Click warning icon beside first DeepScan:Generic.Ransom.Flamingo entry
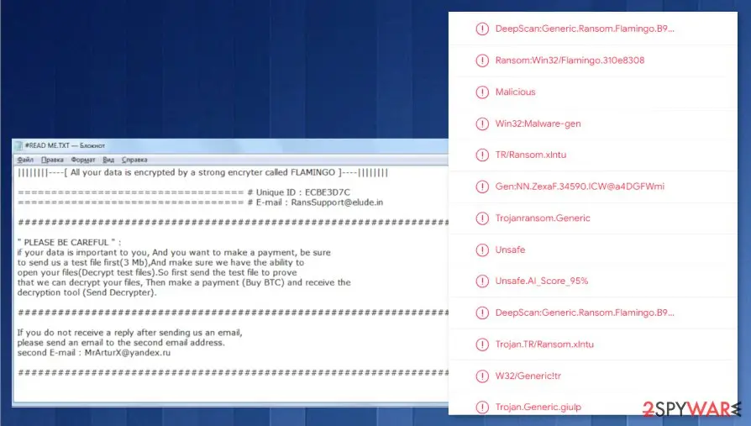Image resolution: width=751 pixels, height=426 pixels. [x=482, y=29]
